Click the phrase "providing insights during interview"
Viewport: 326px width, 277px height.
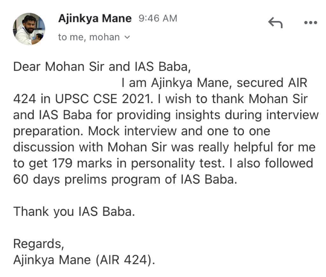tap(218, 115)
